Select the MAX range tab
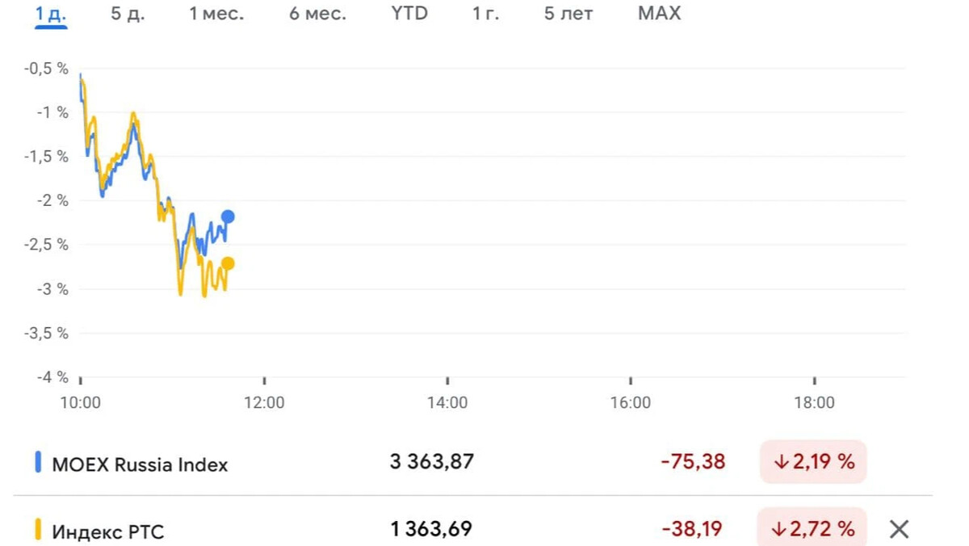Image resolution: width=969 pixels, height=546 pixels. (660, 14)
